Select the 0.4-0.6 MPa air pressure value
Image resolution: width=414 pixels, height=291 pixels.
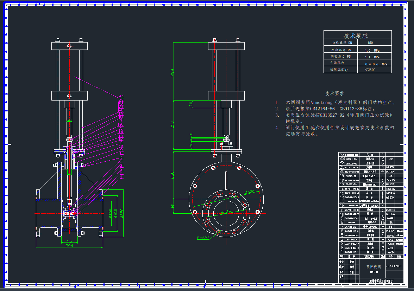pyautogui.click(x=376, y=64)
